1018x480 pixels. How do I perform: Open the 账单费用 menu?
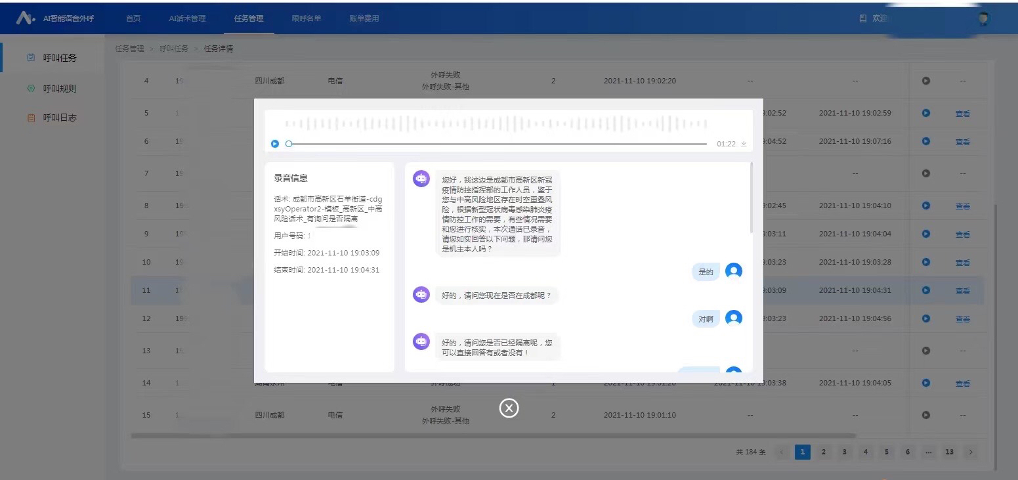364,18
